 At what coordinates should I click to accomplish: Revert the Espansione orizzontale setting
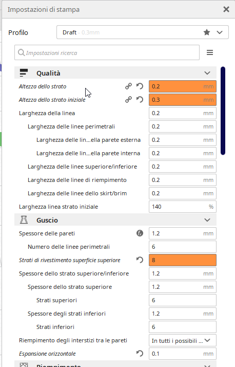tap(140, 354)
